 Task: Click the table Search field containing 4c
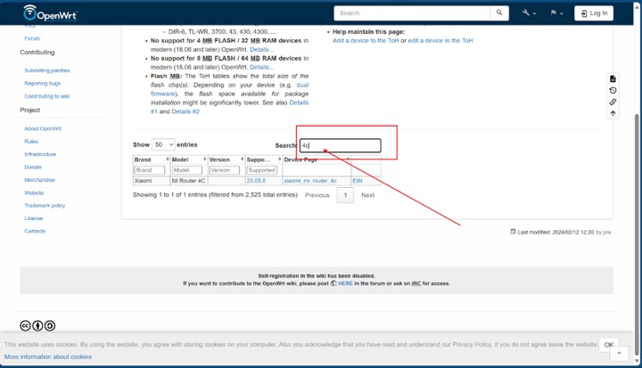tap(340, 145)
